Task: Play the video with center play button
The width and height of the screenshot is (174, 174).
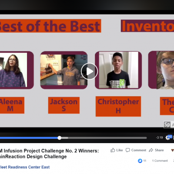Action: (89, 71)
